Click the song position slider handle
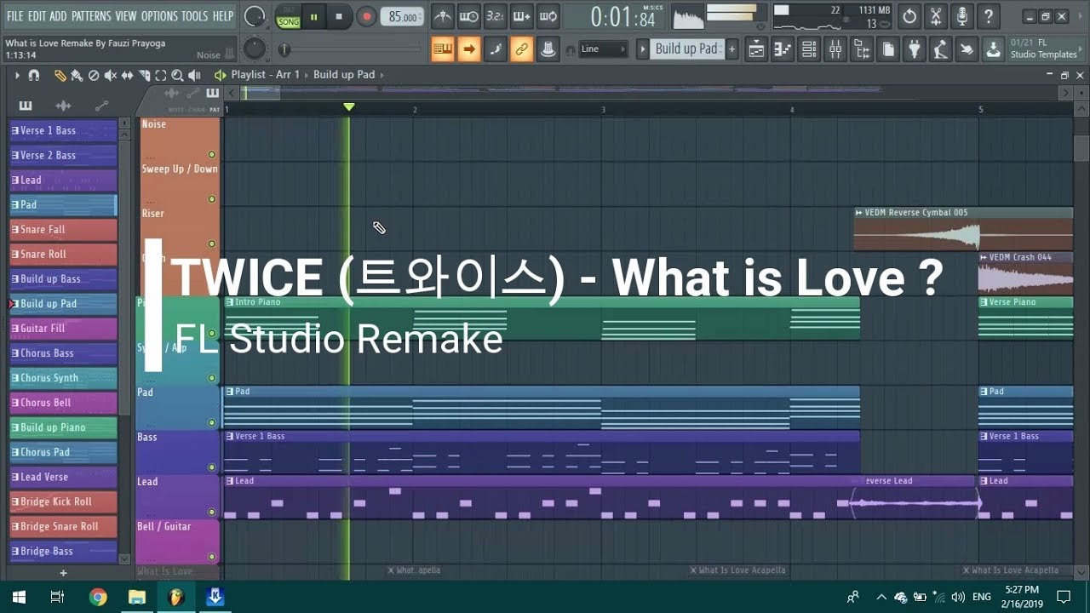 pyautogui.click(x=284, y=49)
